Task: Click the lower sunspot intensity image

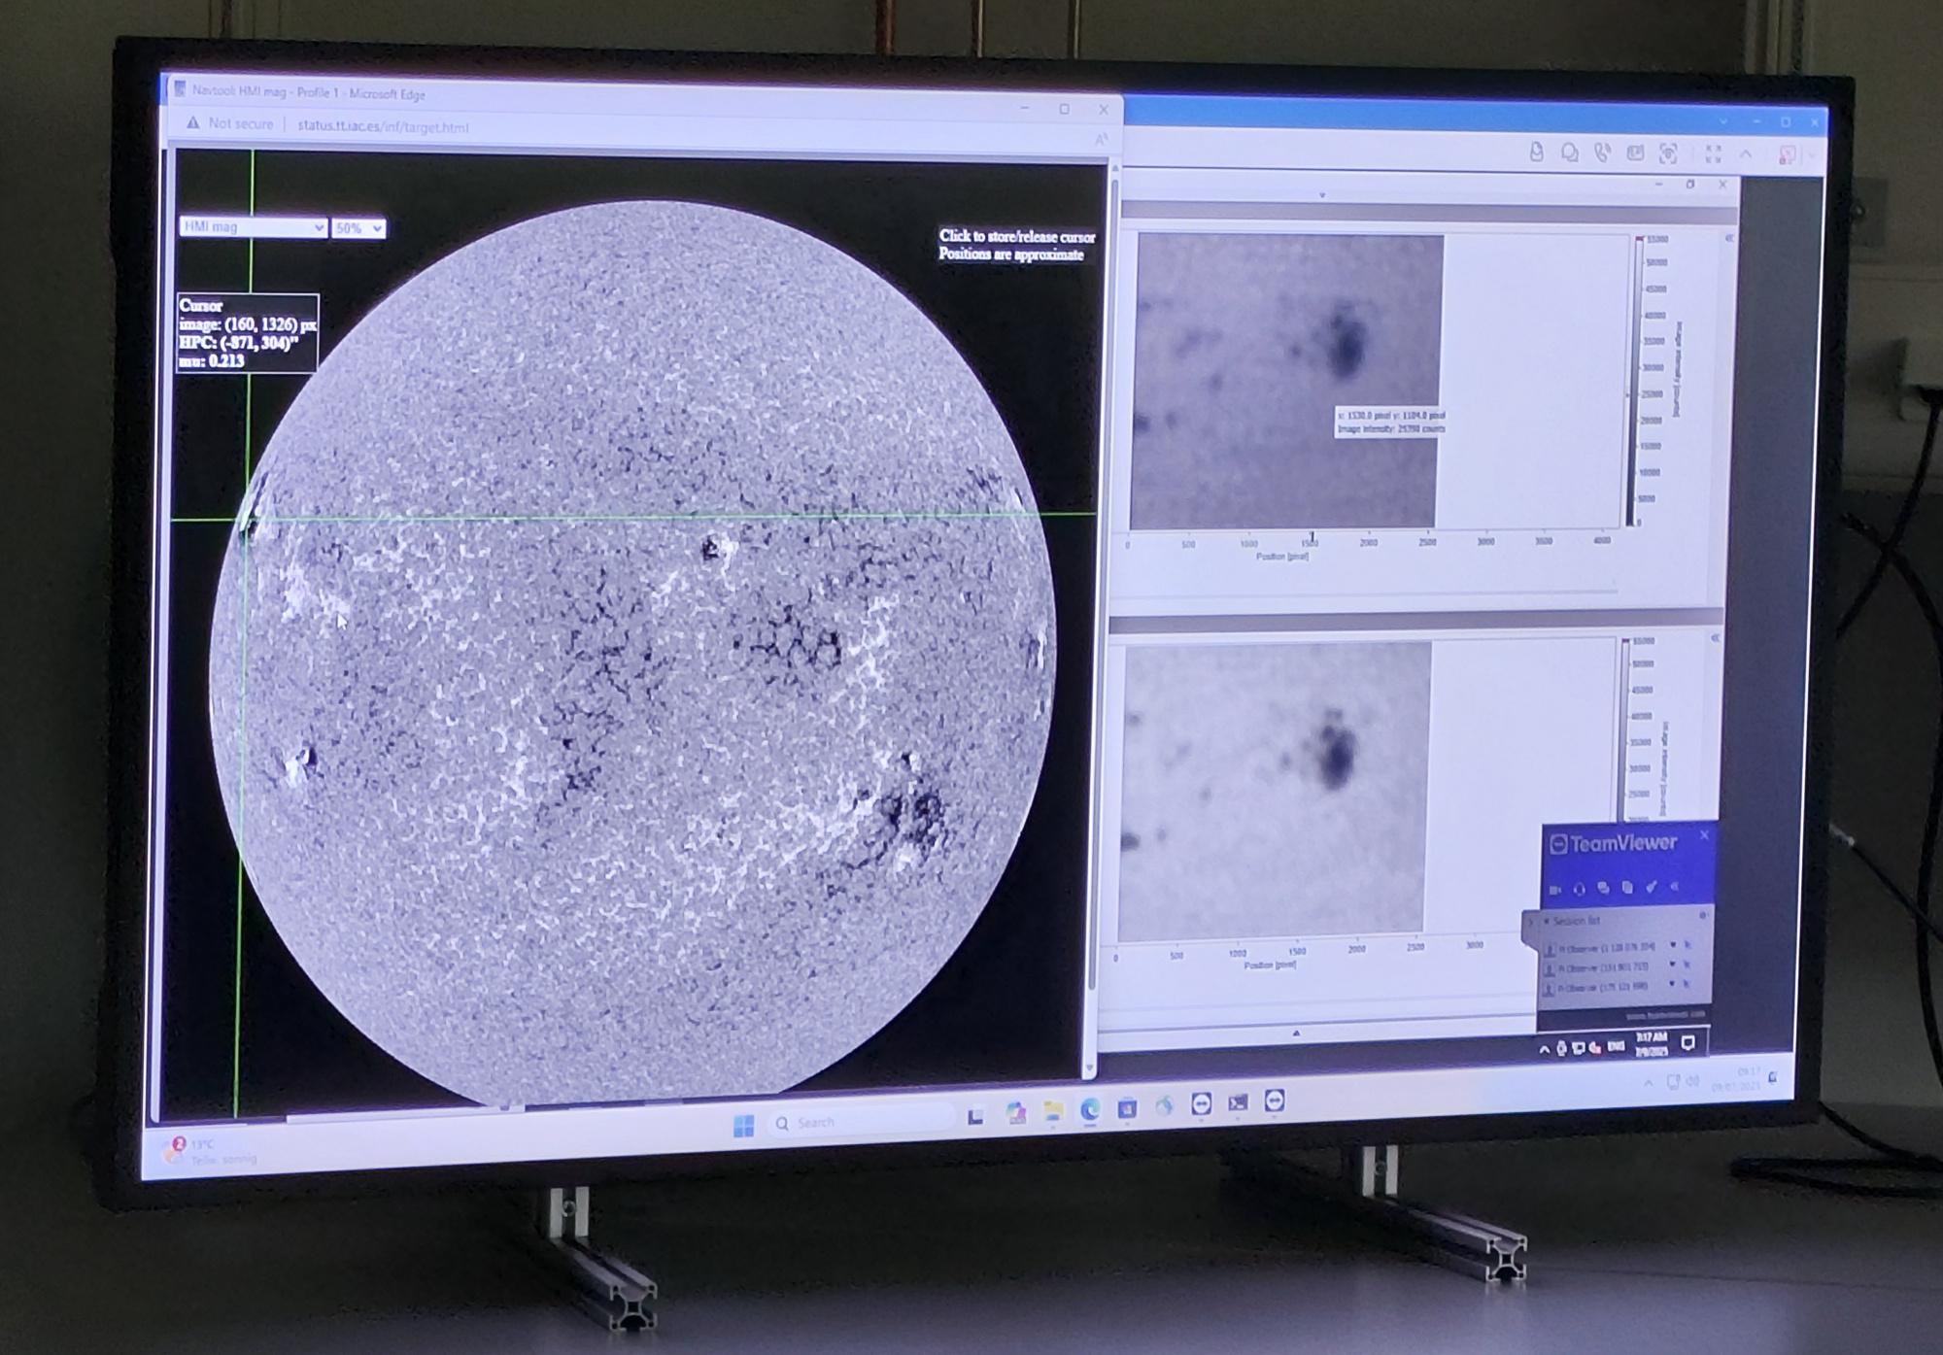Action: point(1274,791)
